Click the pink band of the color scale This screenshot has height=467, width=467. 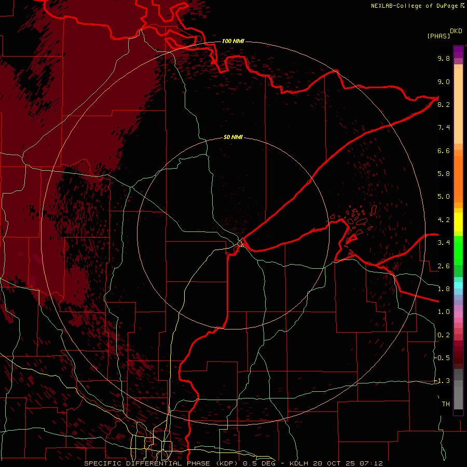[x=458, y=314]
